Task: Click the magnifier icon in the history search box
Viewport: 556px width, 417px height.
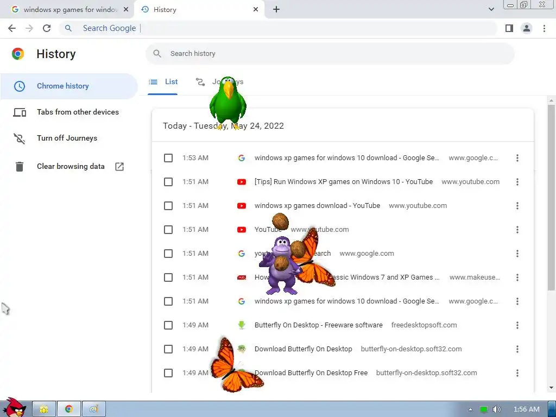Action: click(x=157, y=54)
